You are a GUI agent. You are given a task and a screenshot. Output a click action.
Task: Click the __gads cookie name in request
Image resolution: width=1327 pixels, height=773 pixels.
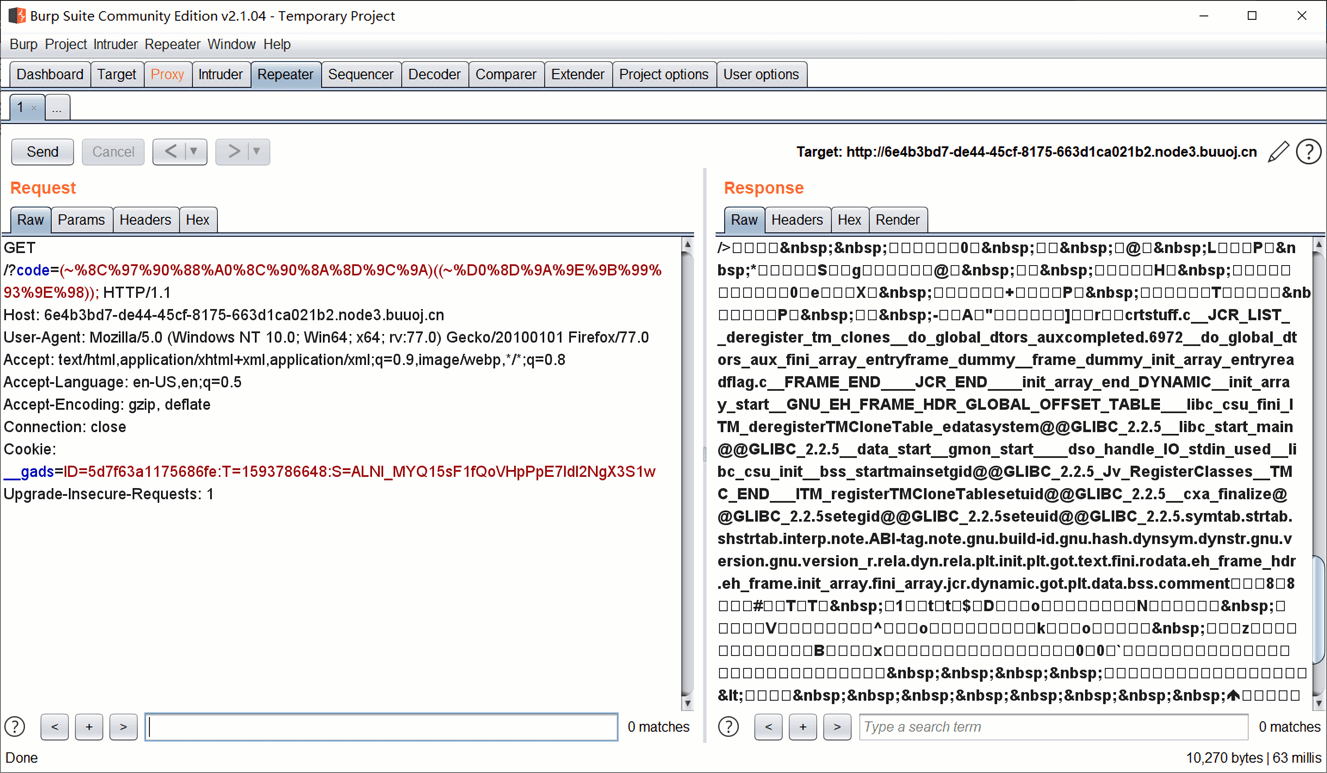[x=29, y=472]
